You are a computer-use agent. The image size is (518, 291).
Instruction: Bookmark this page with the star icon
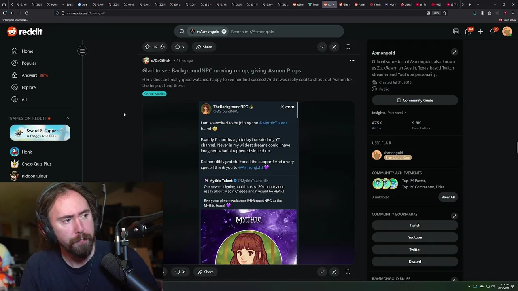[x=444, y=13]
